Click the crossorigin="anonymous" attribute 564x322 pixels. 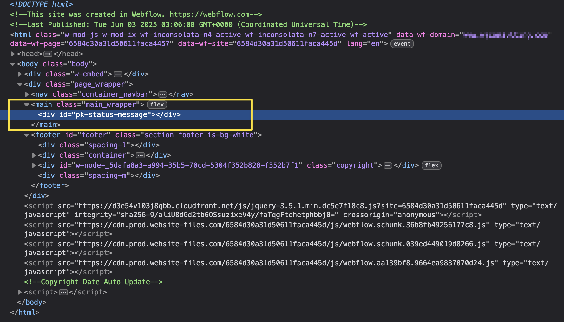pos(391,215)
